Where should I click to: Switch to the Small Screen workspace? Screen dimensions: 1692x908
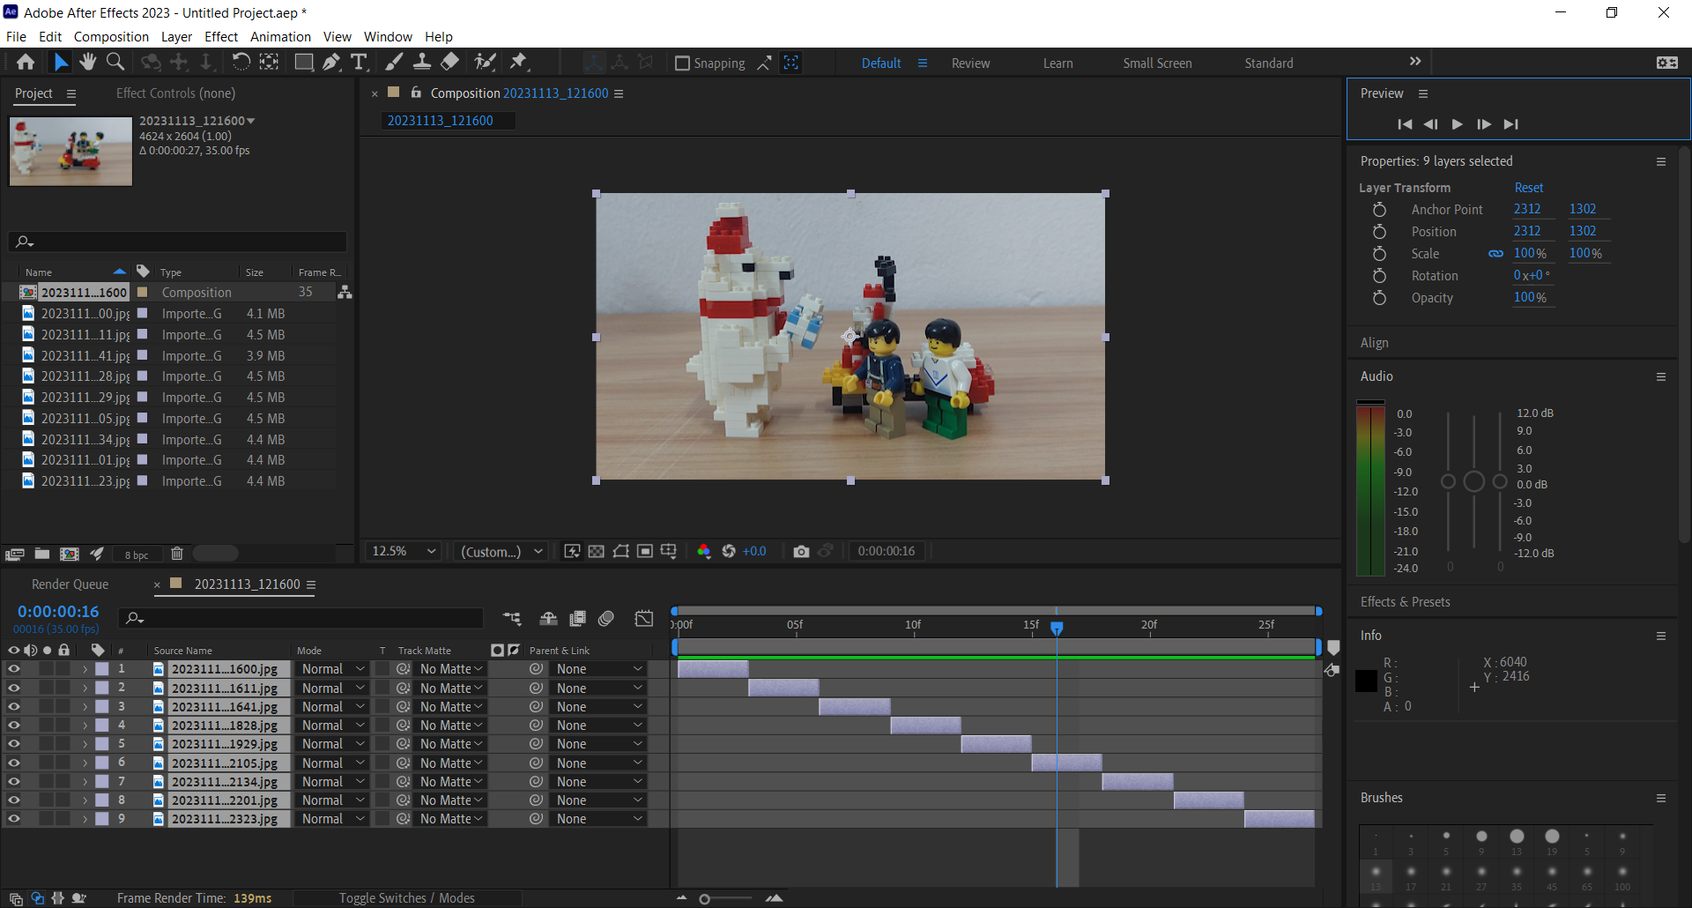click(x=1157, y=63)
